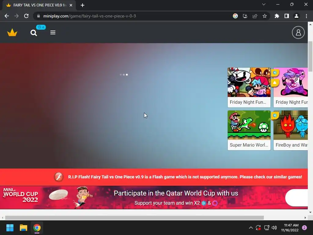Image resolution: width=313 pixels, height=235 pixels.
Task: Open the pink Friday Night Funkin card
Action: click(290, 87)
